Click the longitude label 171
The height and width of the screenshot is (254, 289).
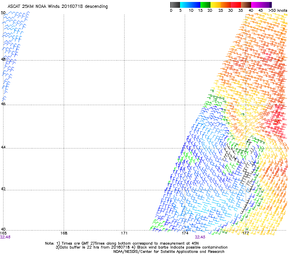pyautogui.click(x=124, y=233)
